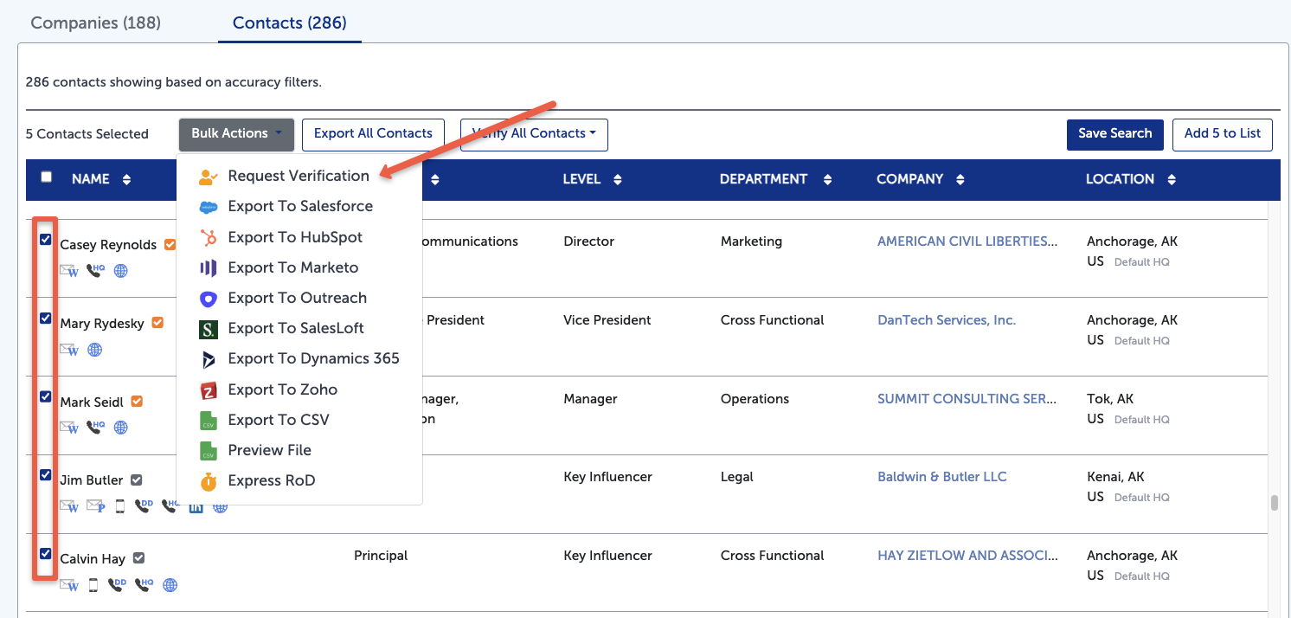This screenshot has height=618, width=1291.
Task: Sort by the COMPANY column arrows
Action: pos(961,179)
